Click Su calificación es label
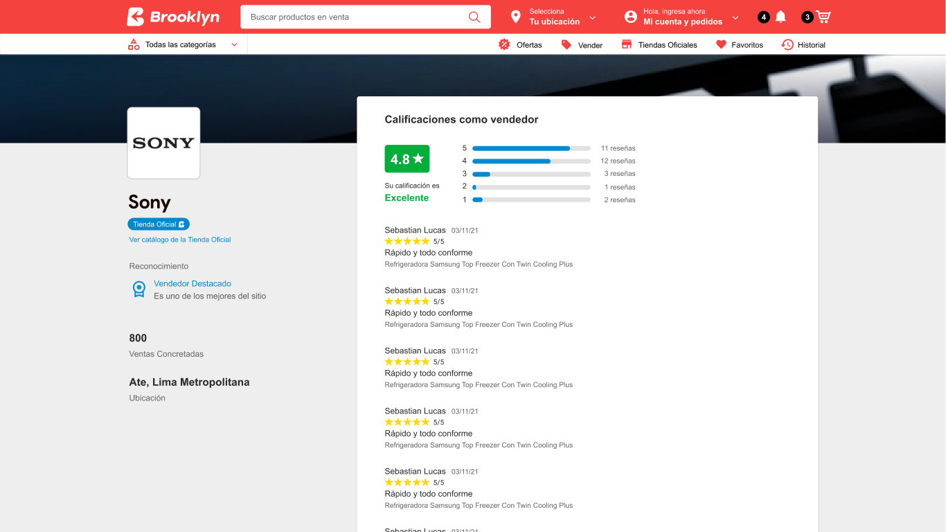The image size is (946, 532). [x=412, y=186]
